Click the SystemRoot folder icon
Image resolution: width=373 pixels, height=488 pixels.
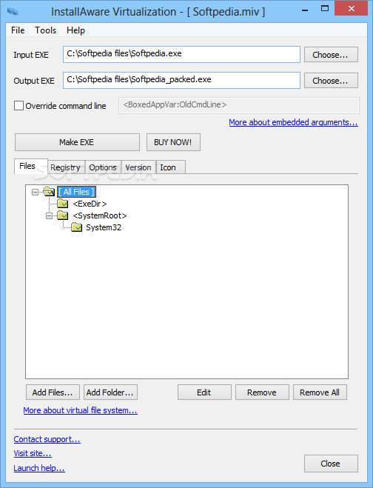63,215
